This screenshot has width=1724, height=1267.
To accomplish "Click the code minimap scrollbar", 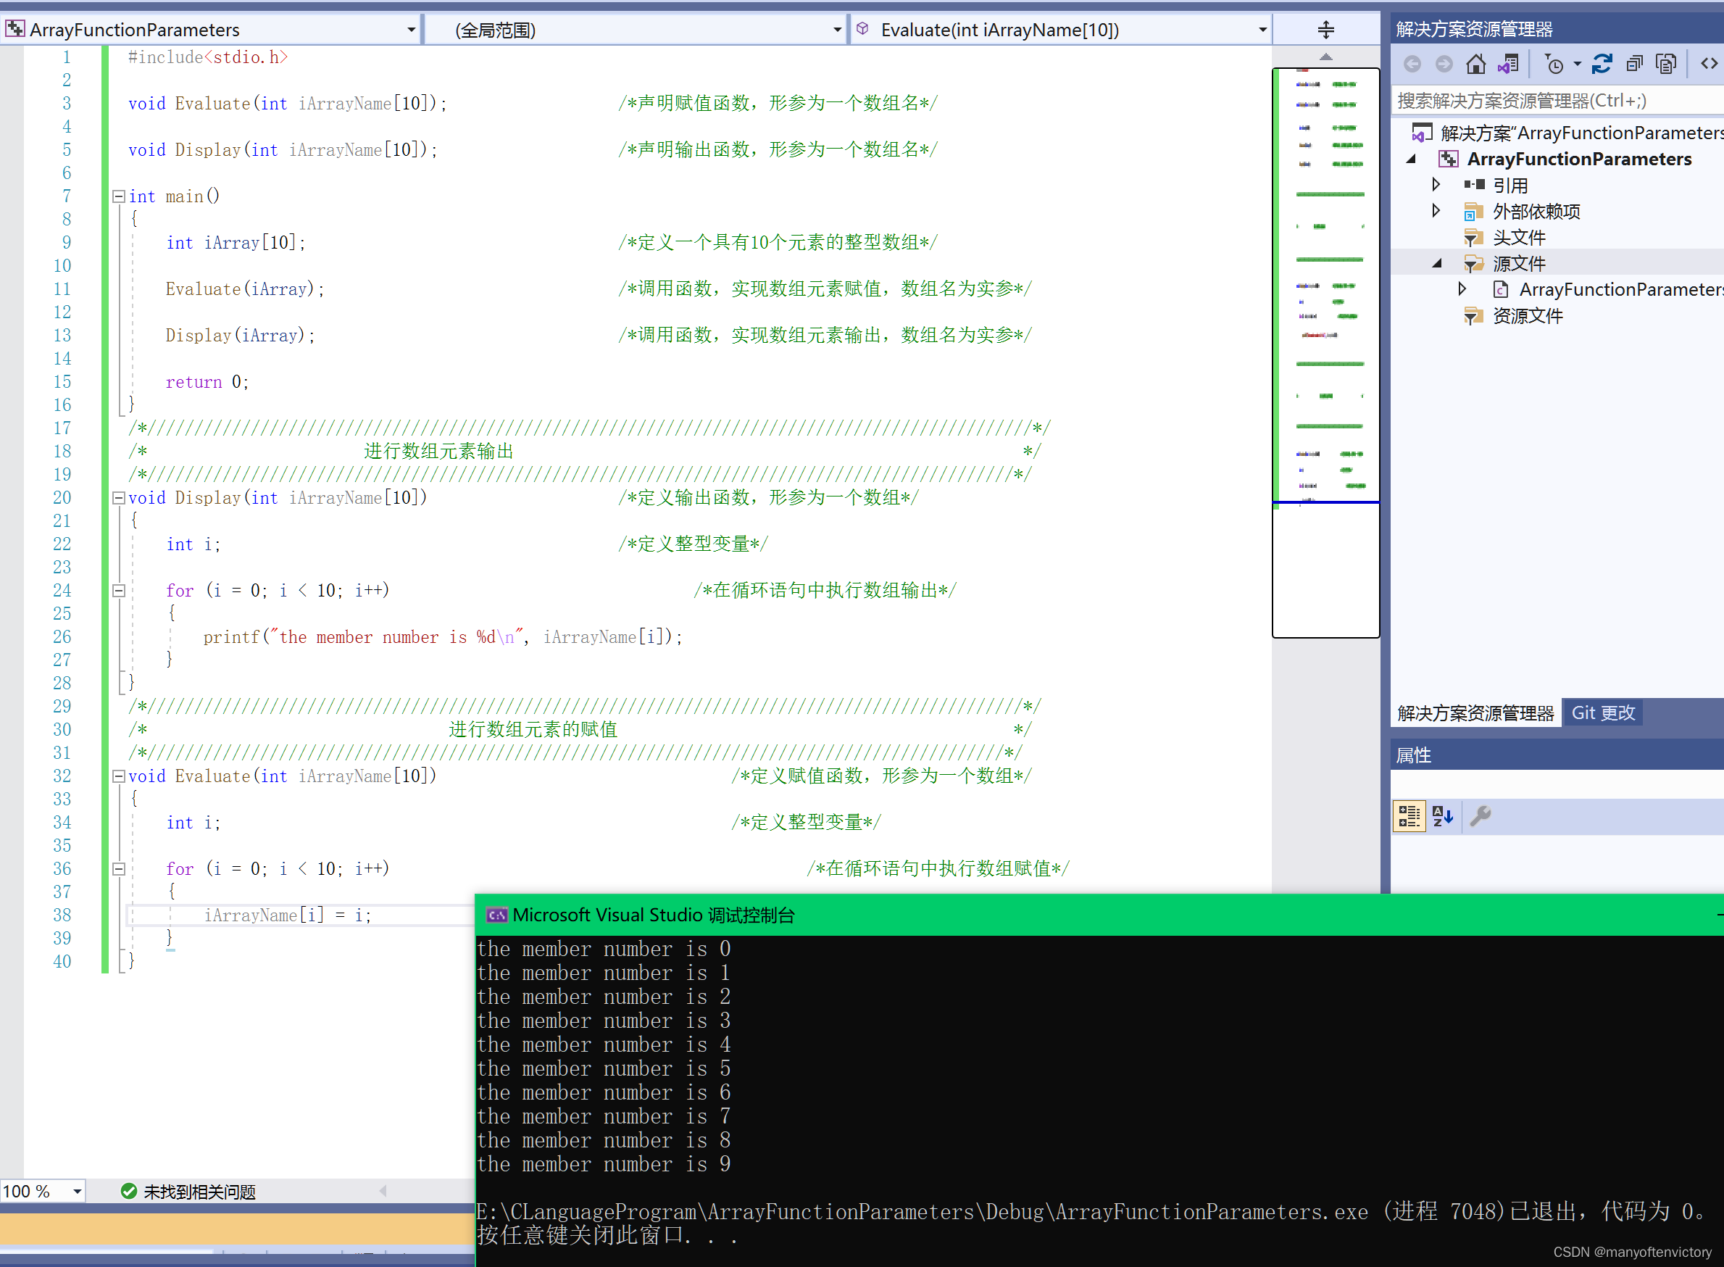I will click(x=1326, y=353).
